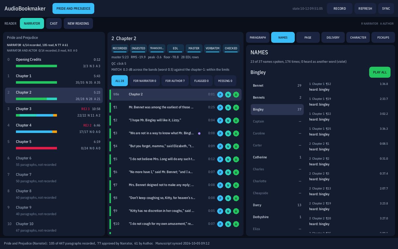Select the P badge on the ¶6 row
The image size is (398, 249).
220,172
